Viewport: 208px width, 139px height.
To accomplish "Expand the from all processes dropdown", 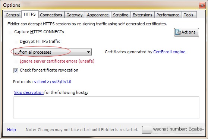I will point(53,52).
